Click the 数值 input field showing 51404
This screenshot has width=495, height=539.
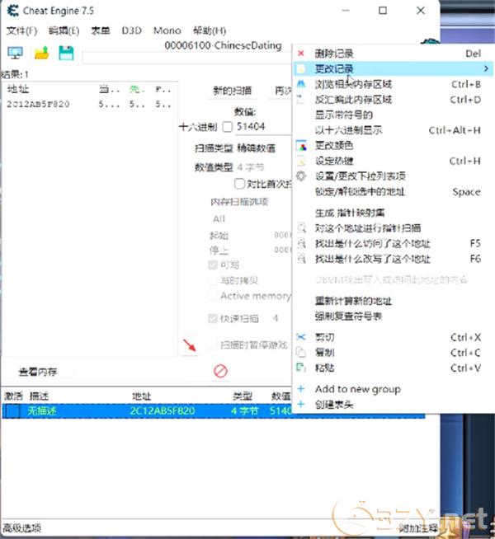[264, 127]
